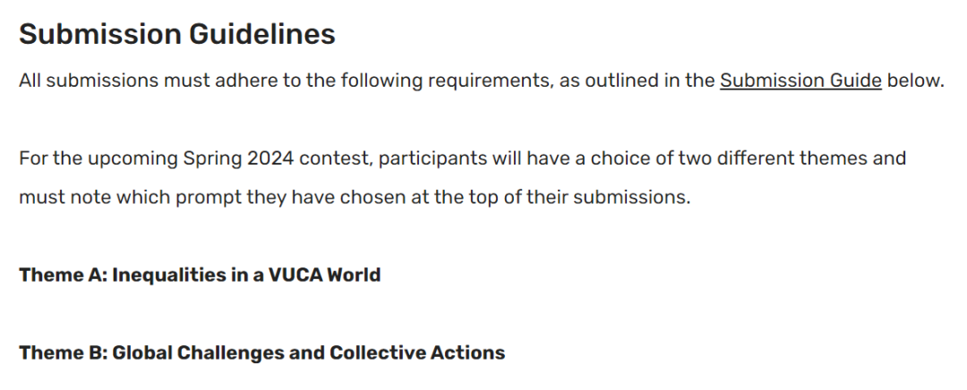
Task: Click the word "World" in Theme A
Action: (x=354, y=275)
